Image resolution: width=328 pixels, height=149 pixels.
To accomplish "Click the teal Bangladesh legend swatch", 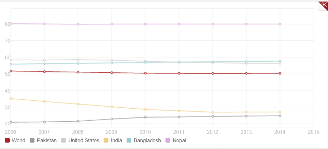I will [x=129, y=141].
